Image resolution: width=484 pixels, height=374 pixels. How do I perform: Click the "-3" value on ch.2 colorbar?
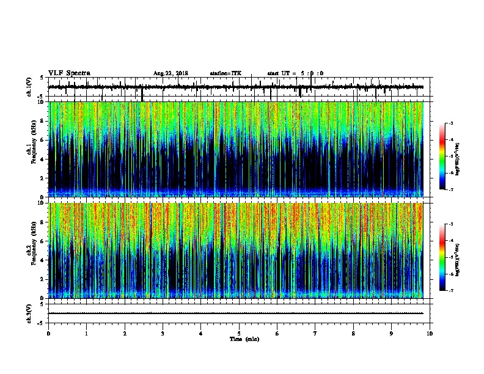(450, 224)
